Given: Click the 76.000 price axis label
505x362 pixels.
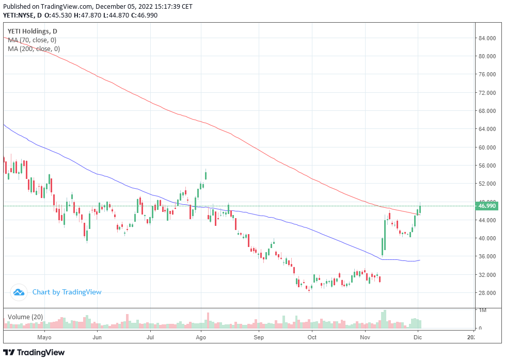Looking at the screenshot, I should pos(487,74).
